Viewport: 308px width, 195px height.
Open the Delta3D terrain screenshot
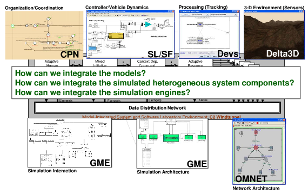274,35
